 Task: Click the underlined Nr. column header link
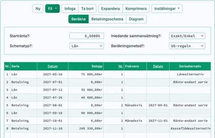click(x=121, y=66)
